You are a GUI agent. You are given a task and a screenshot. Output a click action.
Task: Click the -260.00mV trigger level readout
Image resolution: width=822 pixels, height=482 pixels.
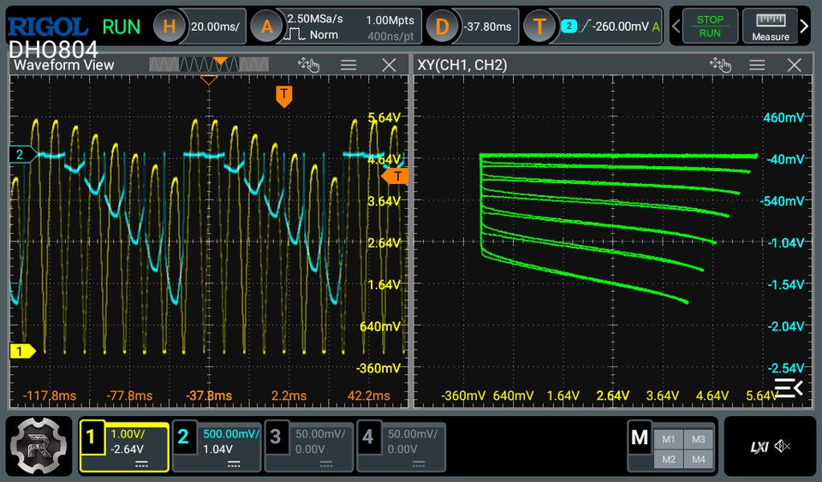(x=621, y=27)
